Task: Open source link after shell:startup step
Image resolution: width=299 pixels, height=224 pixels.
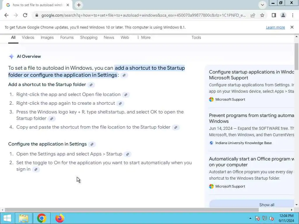Action: 52,119
